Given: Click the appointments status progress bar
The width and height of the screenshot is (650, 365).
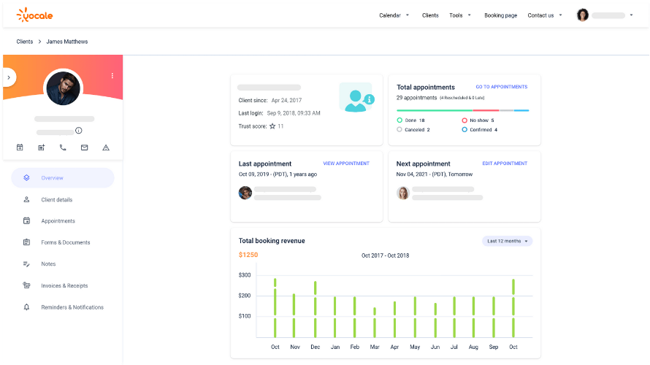Looking at the screenshot, I should tap(462, 110).
